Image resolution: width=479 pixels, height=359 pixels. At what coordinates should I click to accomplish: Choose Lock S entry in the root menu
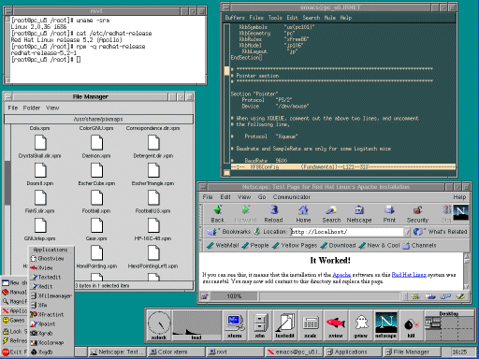15,331
